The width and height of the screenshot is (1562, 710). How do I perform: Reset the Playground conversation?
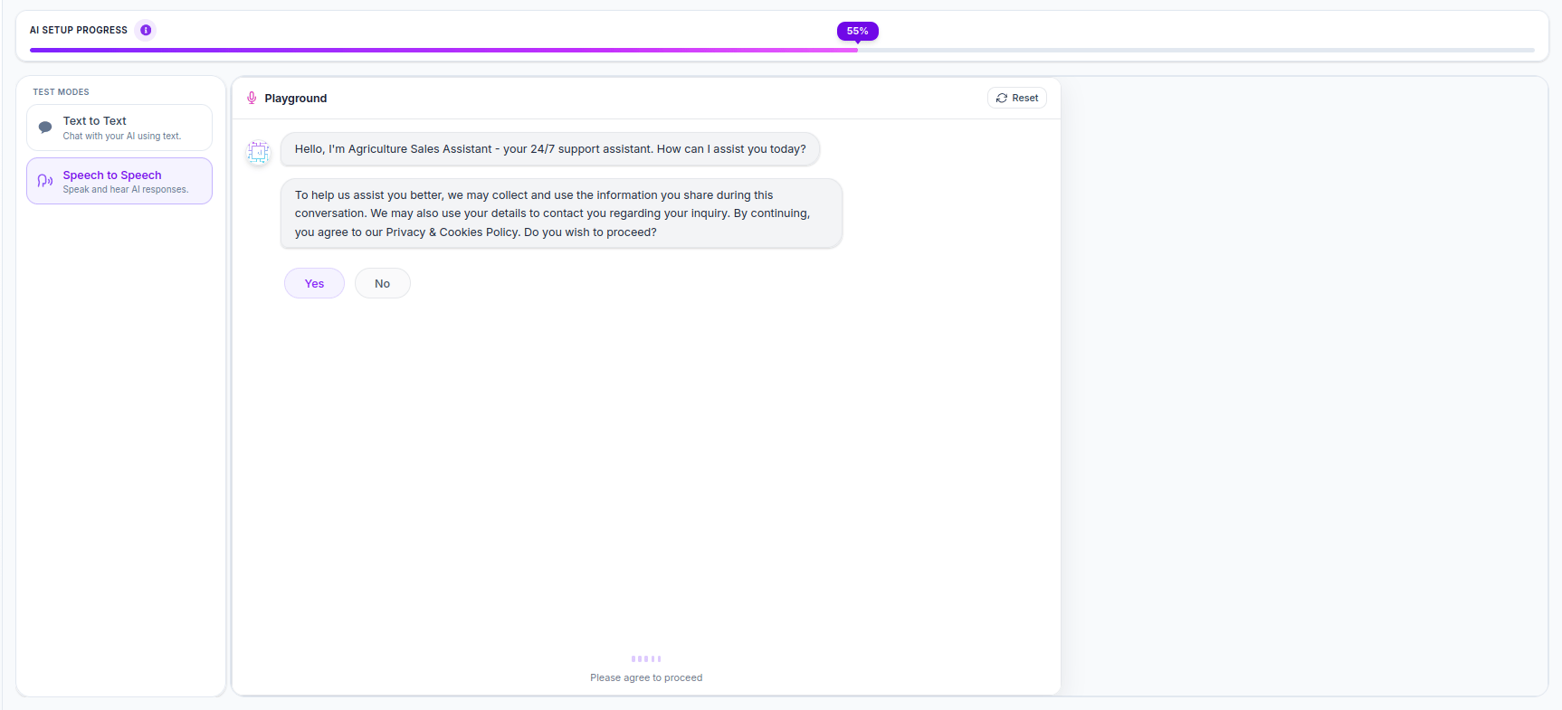[x=1017, y=98]
